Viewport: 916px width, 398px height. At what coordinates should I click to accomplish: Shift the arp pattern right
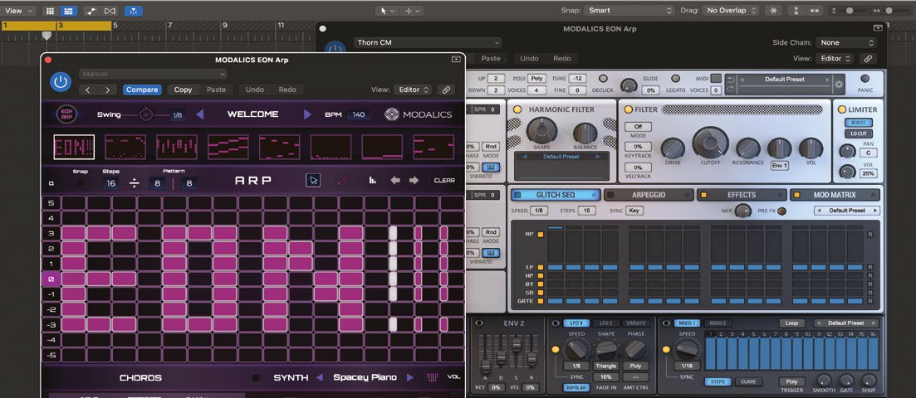point(414,180)
